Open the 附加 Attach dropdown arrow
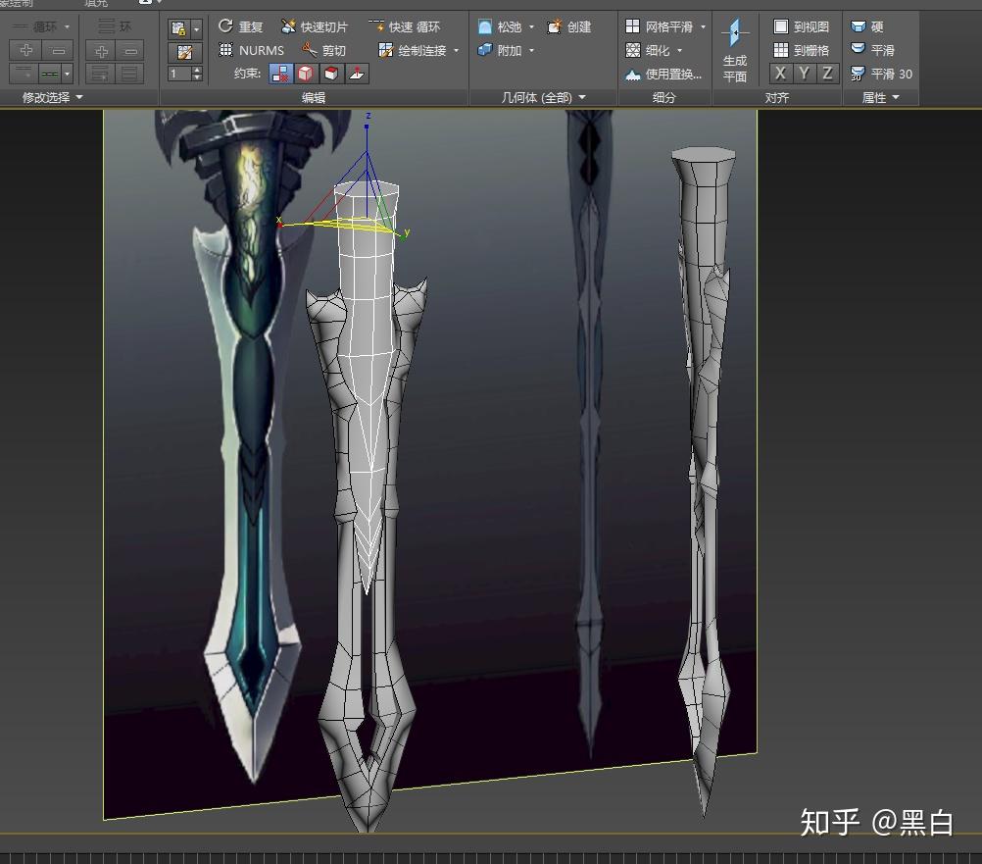 [532, 50]
